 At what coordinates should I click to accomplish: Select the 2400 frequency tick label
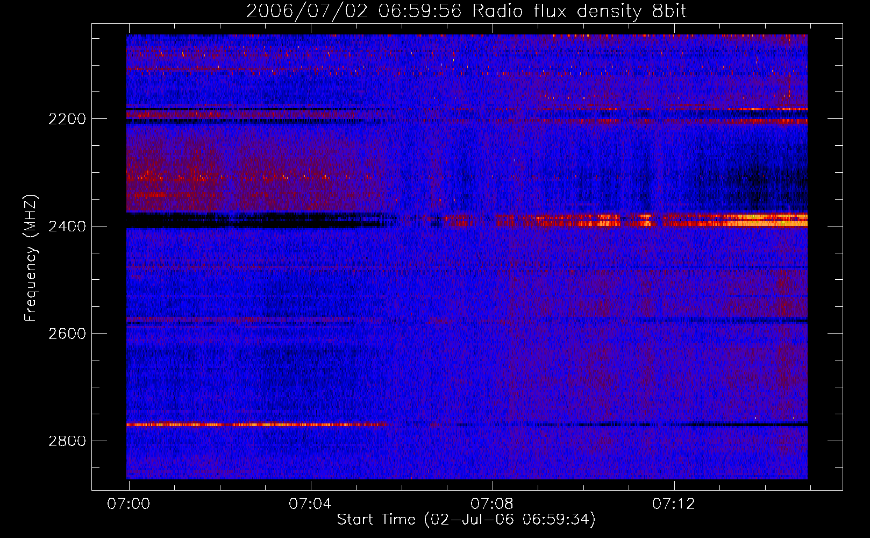(x=67, y=226)
